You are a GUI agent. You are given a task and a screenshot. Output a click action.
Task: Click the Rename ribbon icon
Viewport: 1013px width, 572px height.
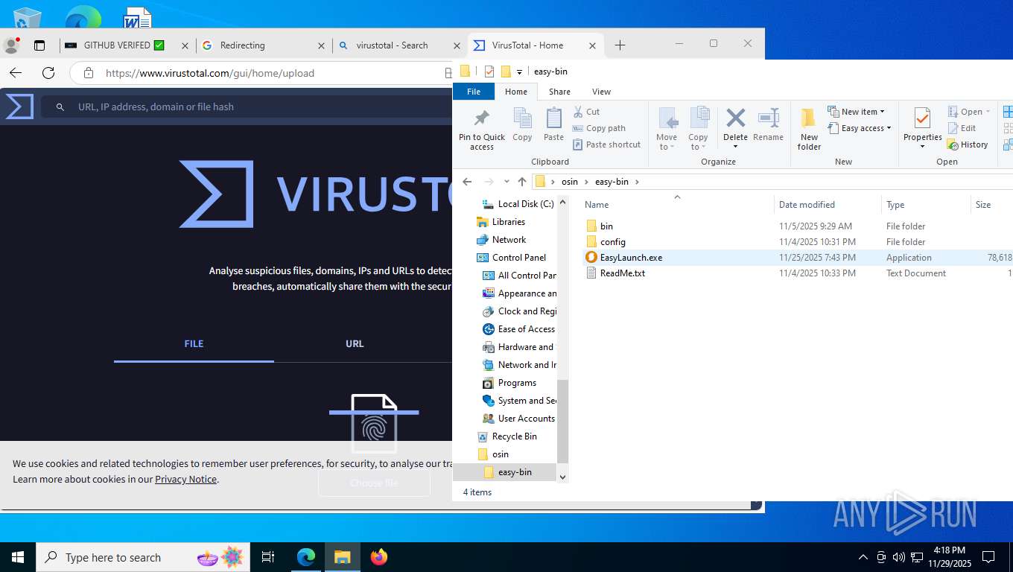click(768, 118)
